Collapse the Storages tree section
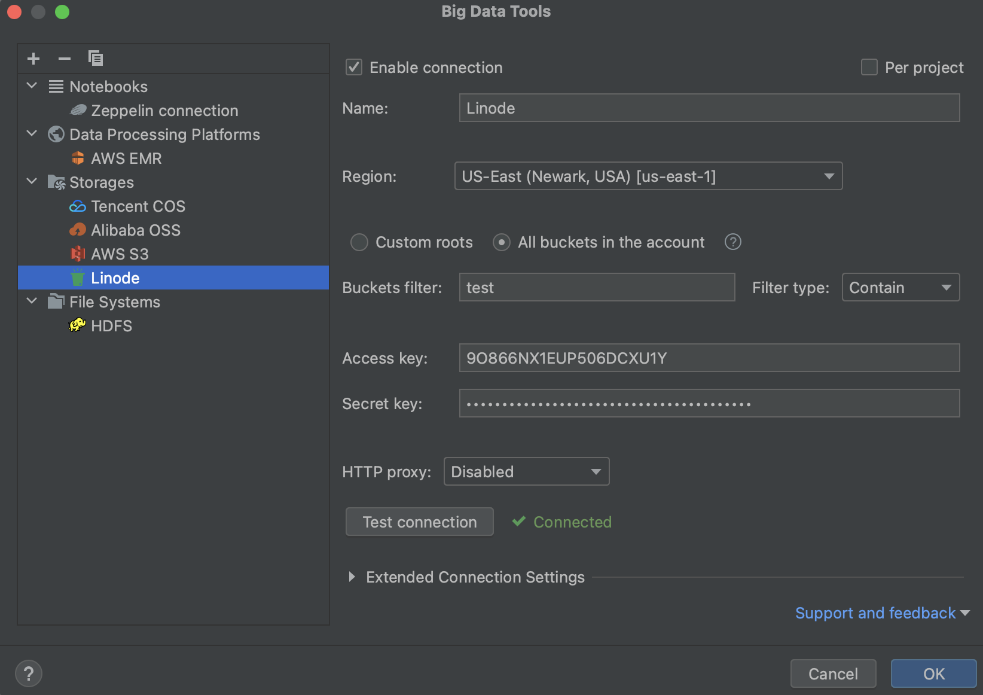 click(x=32, y=181)
